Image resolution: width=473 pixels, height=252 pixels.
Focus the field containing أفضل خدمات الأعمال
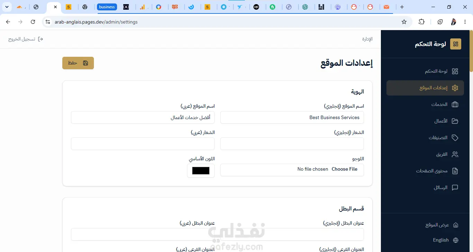coord(143,117)
